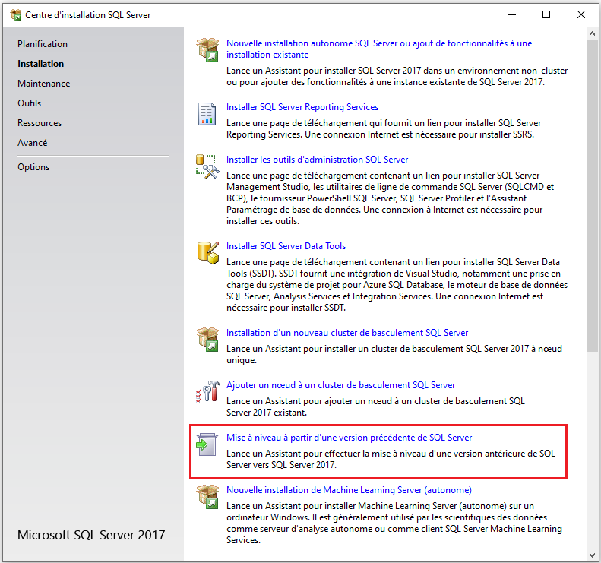Open Nouvelle installation de Machine Learning Server link
601x563 pixels.
coord(349,490)
